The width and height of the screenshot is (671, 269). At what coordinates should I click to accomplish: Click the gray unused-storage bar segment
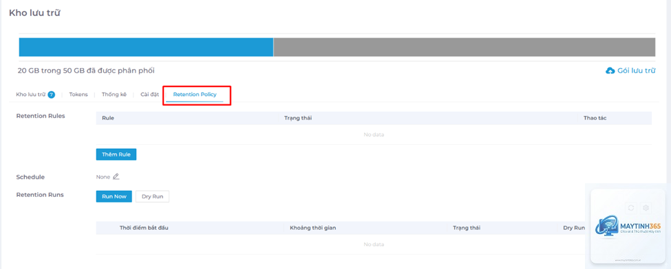pos(465,47)
